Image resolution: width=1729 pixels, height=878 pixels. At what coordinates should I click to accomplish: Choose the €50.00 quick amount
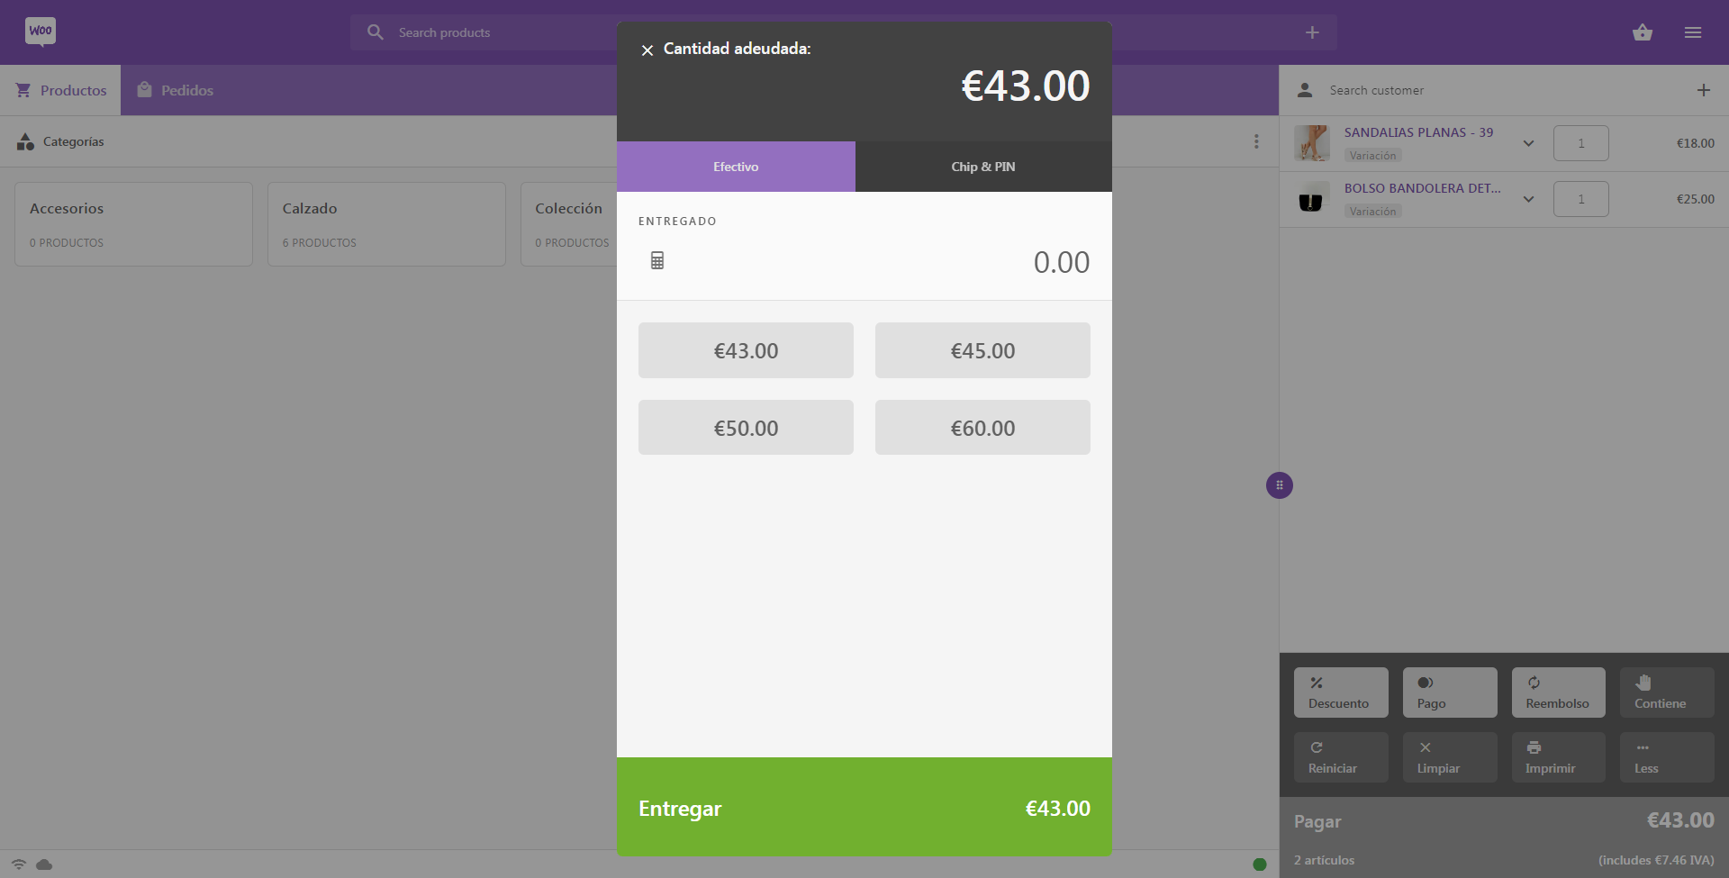[746, 428]
